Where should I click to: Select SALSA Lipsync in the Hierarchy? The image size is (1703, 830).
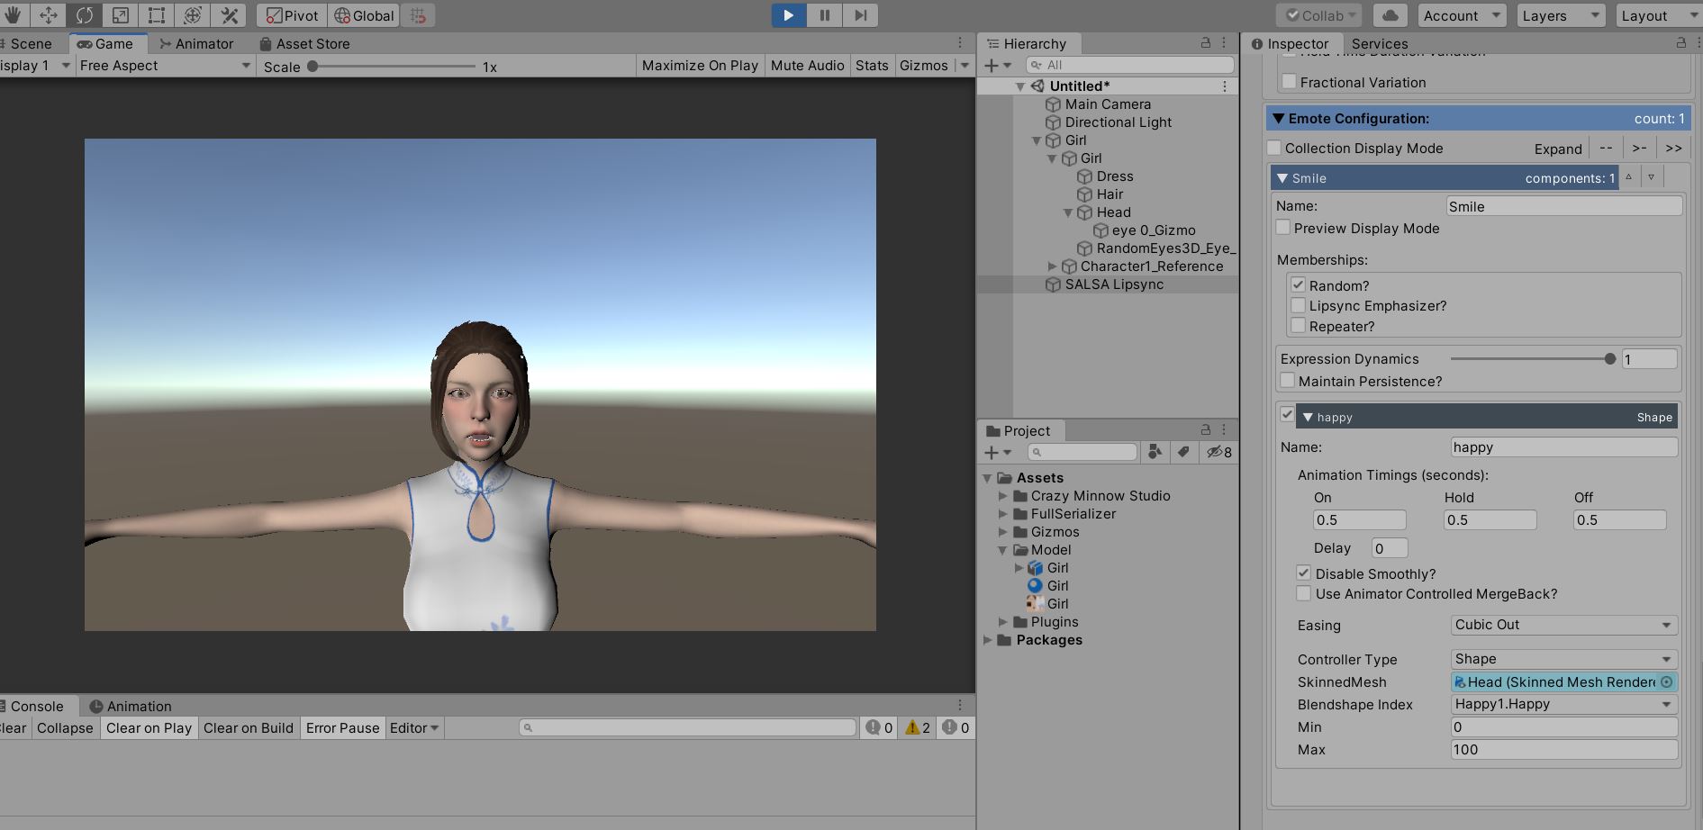(x=1114, y=284)
